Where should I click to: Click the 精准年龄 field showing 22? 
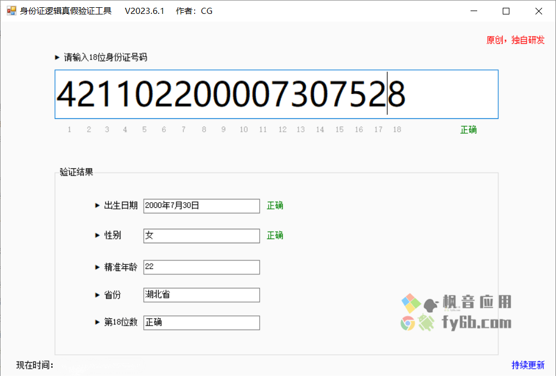(201, 267)
